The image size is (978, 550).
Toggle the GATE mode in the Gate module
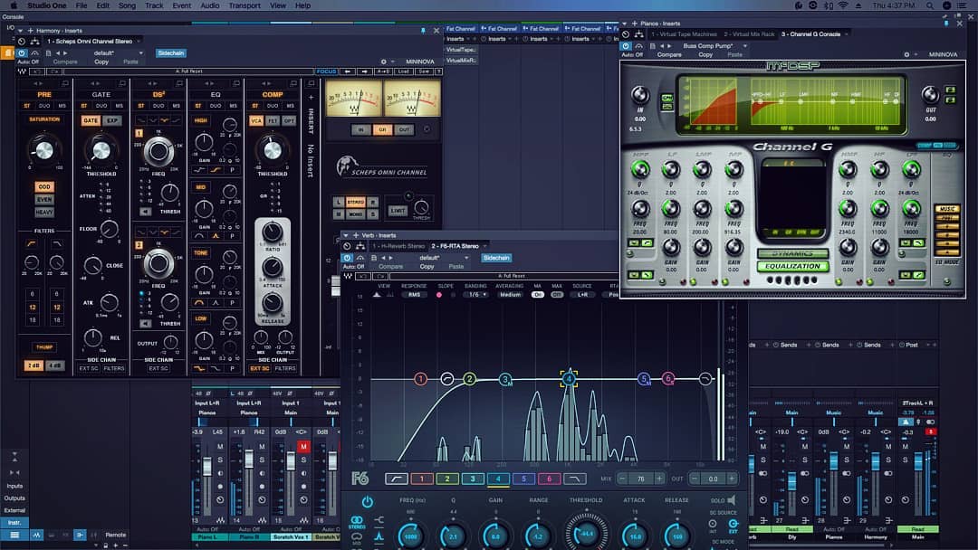point(91,120)
